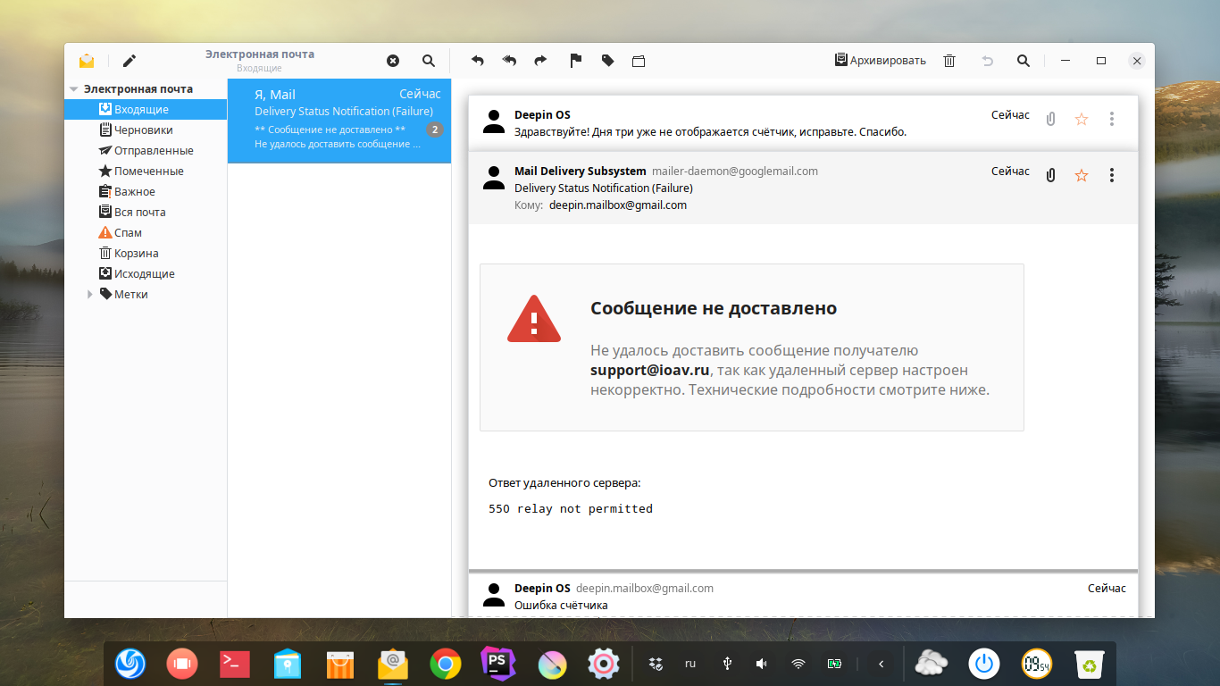Open the tag labels icon
The width and height of the screenshot is (1220, 686).
pyautogui.click(x=607, y=61)
